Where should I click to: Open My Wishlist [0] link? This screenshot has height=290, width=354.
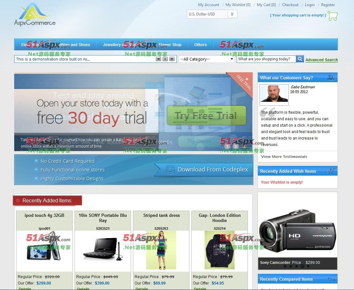click(x=238, y=5)
